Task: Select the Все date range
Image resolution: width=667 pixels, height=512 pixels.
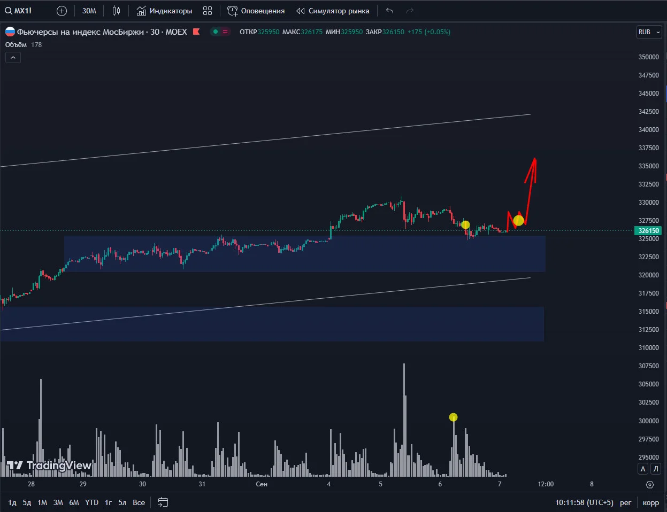Action: pos(139,502)
